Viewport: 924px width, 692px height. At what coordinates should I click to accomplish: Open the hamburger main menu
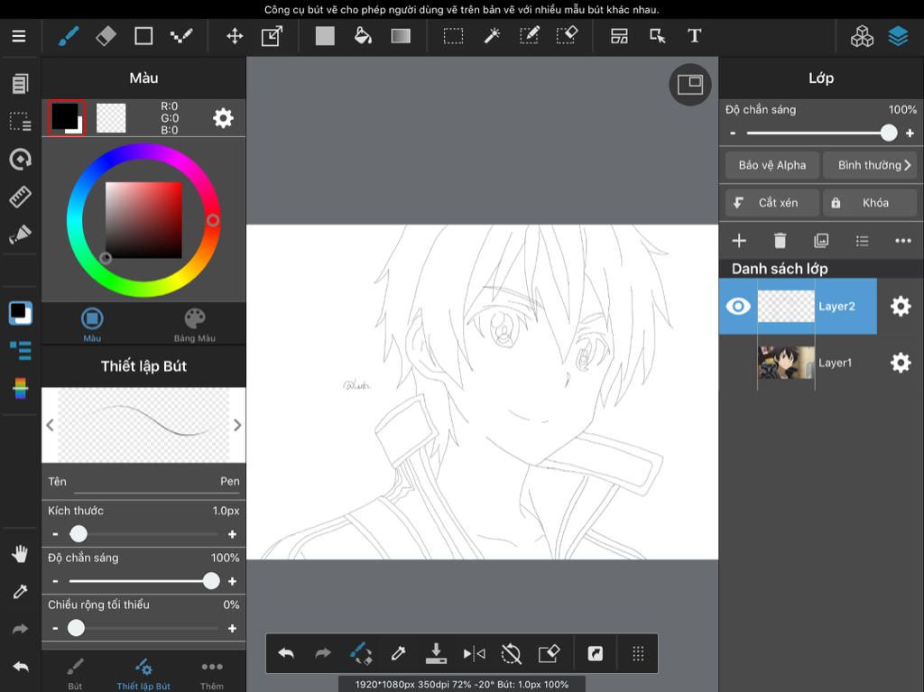19,36
